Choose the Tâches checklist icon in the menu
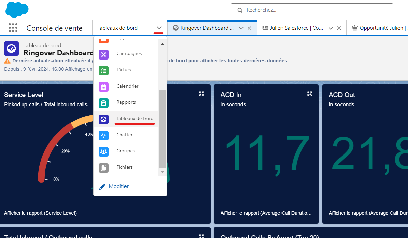Viewport: 408px width, 238px height. pyautogui.click(x=103, y=70)
